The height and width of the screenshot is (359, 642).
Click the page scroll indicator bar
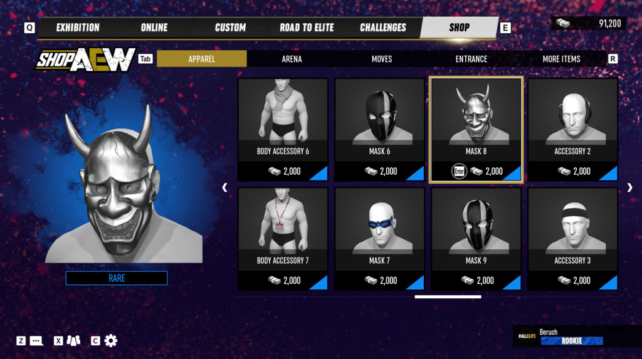[x=448, y=297]
